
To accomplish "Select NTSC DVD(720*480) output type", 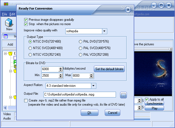I will [30, 42].
